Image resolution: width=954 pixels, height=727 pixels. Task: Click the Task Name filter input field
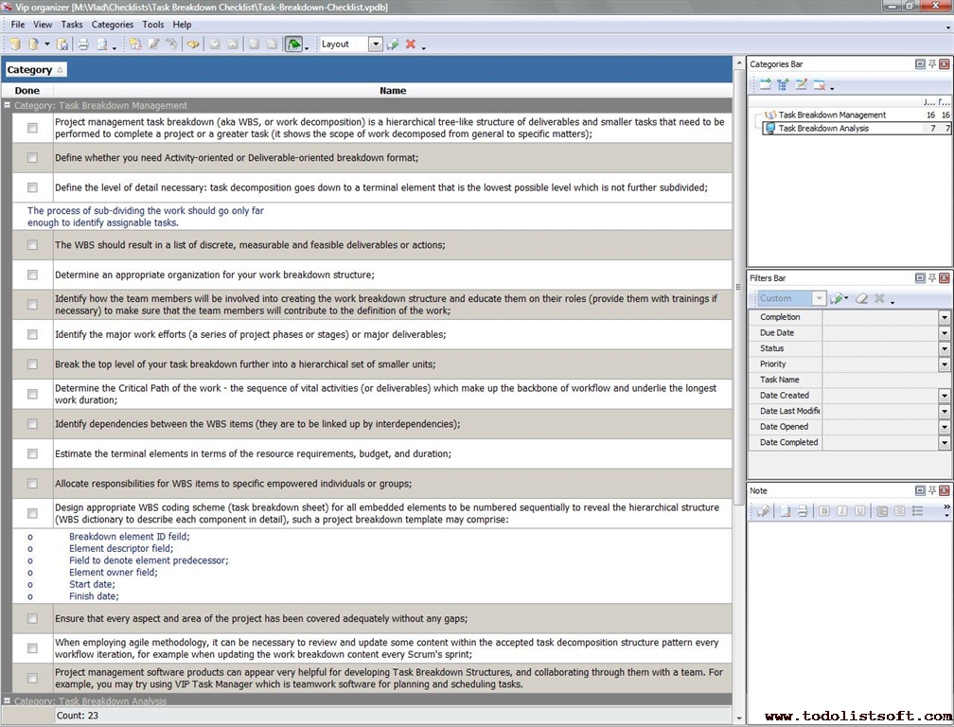879,380
